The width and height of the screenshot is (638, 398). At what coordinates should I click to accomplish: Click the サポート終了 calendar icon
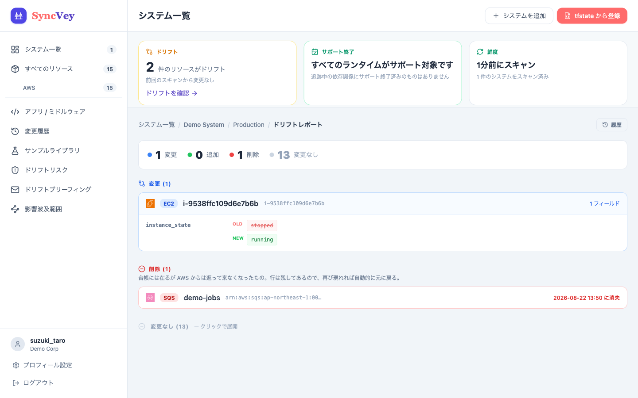tap(315, 52)
